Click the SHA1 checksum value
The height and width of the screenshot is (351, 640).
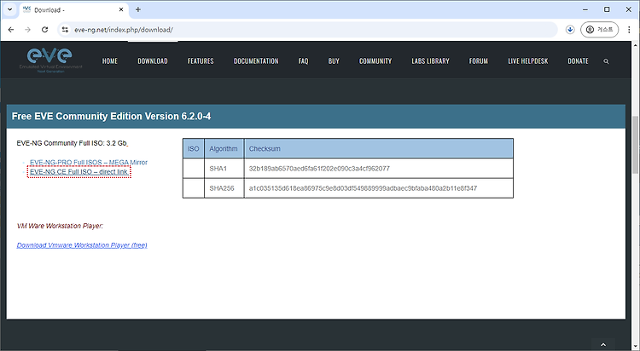click(x=319, y=169)
